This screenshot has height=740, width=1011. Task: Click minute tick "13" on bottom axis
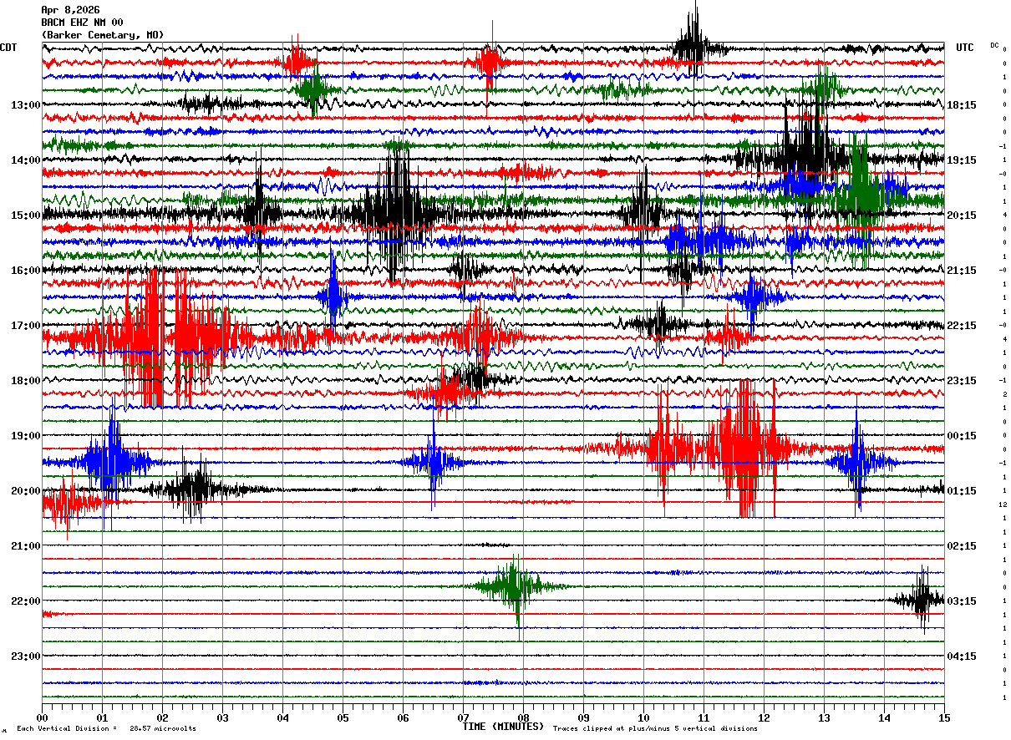pyautogui.click(x=824, y=717)
